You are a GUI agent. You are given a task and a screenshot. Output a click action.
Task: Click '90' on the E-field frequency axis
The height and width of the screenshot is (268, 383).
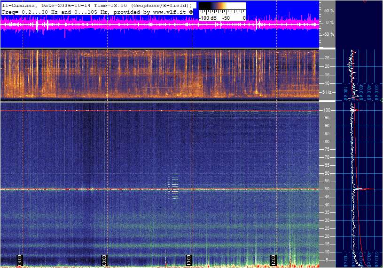tap(327, 126)
